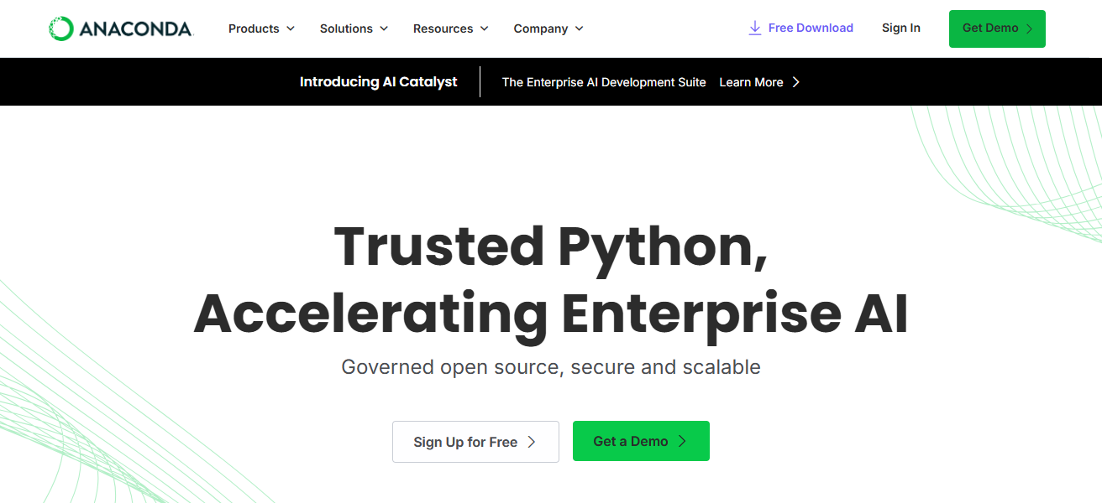The height and width of the screenshot is (503, 1102).
Task: Open the Products menu label
Action: click(x=254, y=29)
